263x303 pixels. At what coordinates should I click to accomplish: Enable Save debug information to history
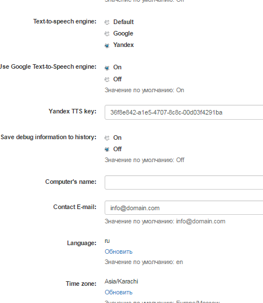(x=107, y=138)
